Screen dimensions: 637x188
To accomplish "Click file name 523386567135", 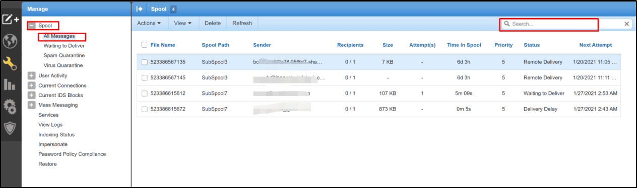I will coord(168,62).
